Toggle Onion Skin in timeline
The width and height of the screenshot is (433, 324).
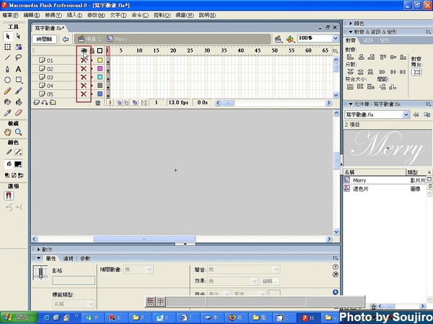pos(119,103)
